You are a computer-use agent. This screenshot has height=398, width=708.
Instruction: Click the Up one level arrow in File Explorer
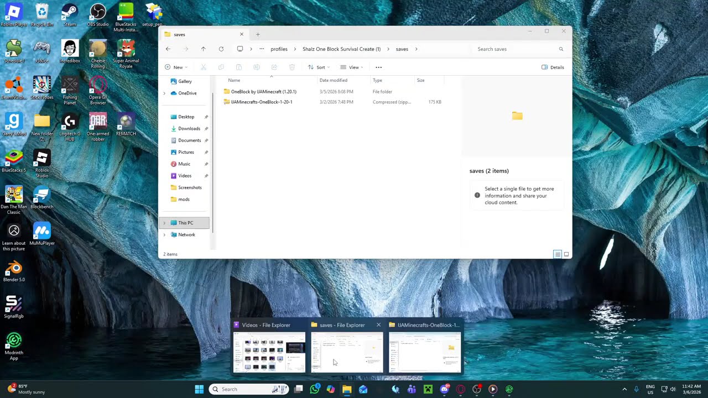coord(204,49)
